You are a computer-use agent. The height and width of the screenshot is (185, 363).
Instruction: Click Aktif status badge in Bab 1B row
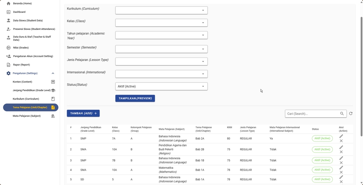(x=322, y=160)
